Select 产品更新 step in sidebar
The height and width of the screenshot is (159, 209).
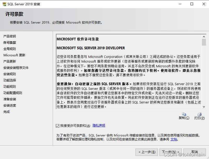(10, 62)
